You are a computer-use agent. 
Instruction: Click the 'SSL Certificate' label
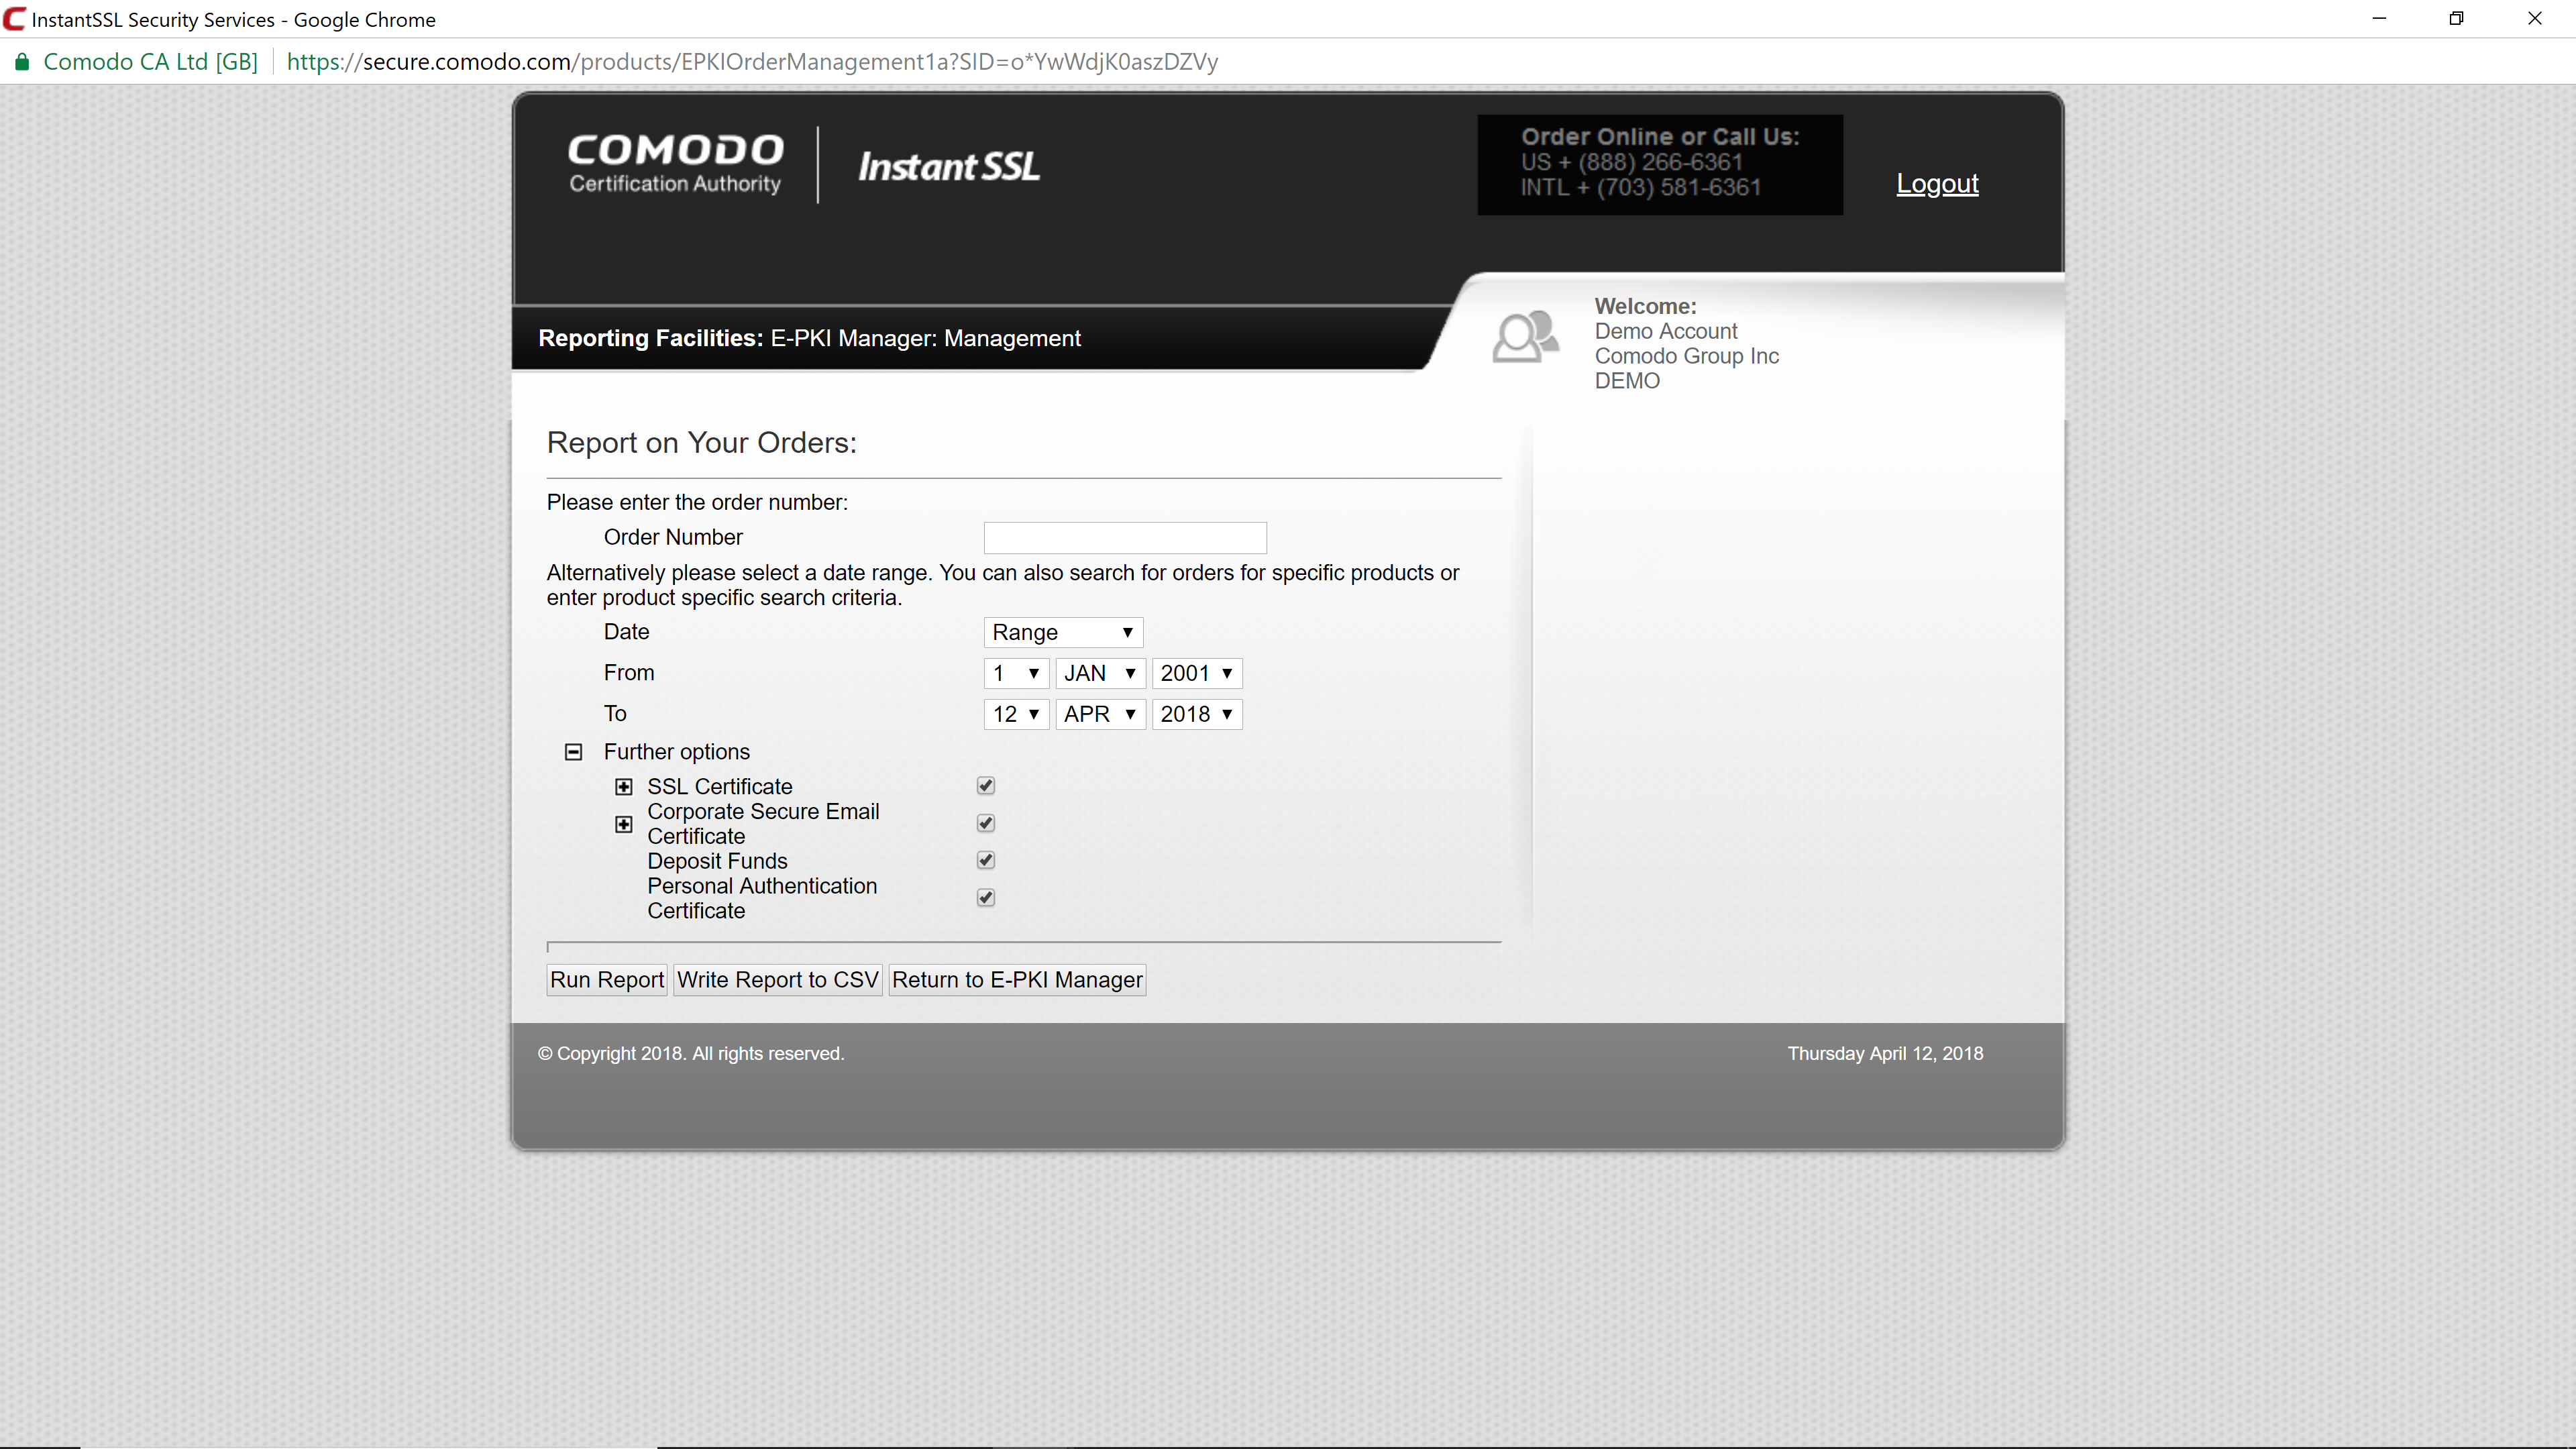(x=719, y=787)
